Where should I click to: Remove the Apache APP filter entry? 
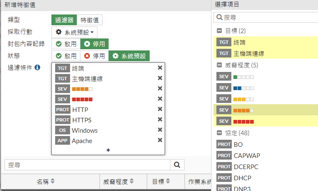coord(160,141)
